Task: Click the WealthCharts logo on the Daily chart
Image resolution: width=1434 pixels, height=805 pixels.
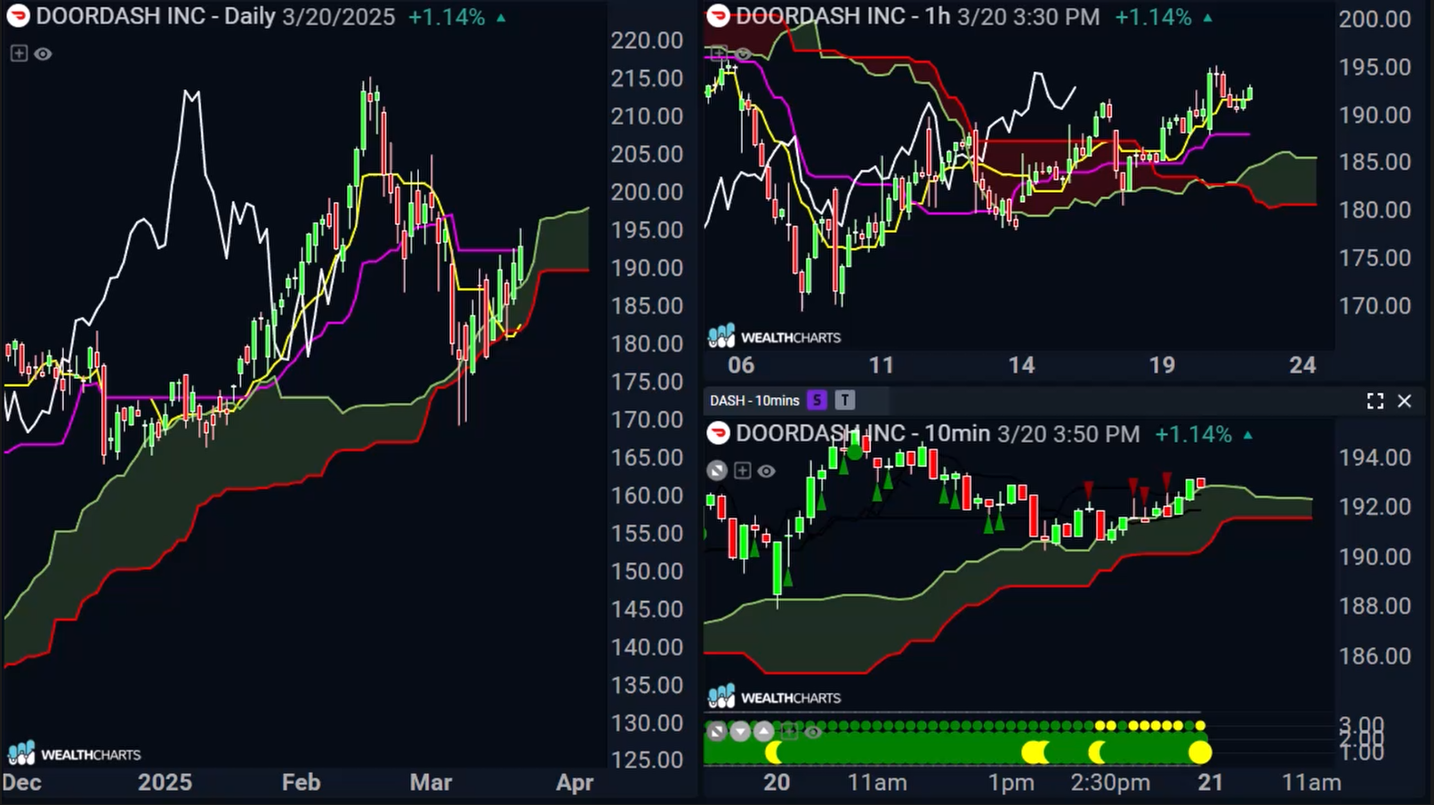Action: pos(74,753)
